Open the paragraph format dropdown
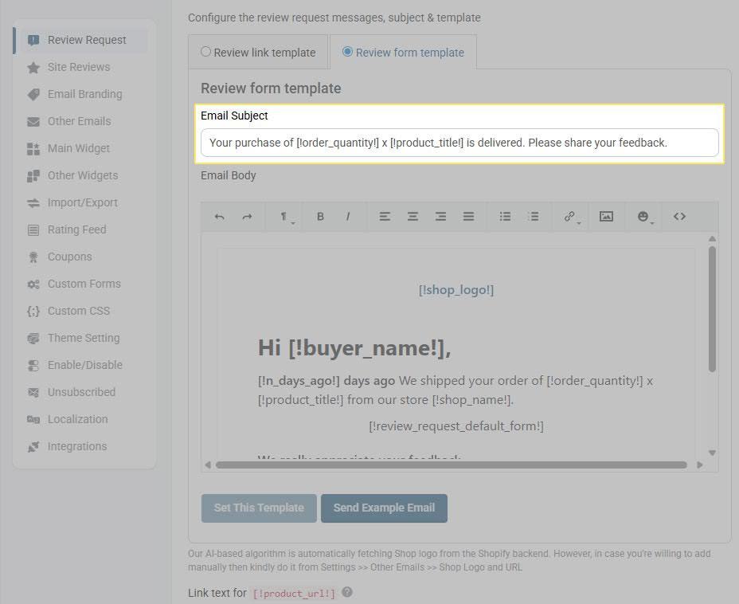Image resolution: width=739 pixels, height=604 pixels. (x=283, y=216)
